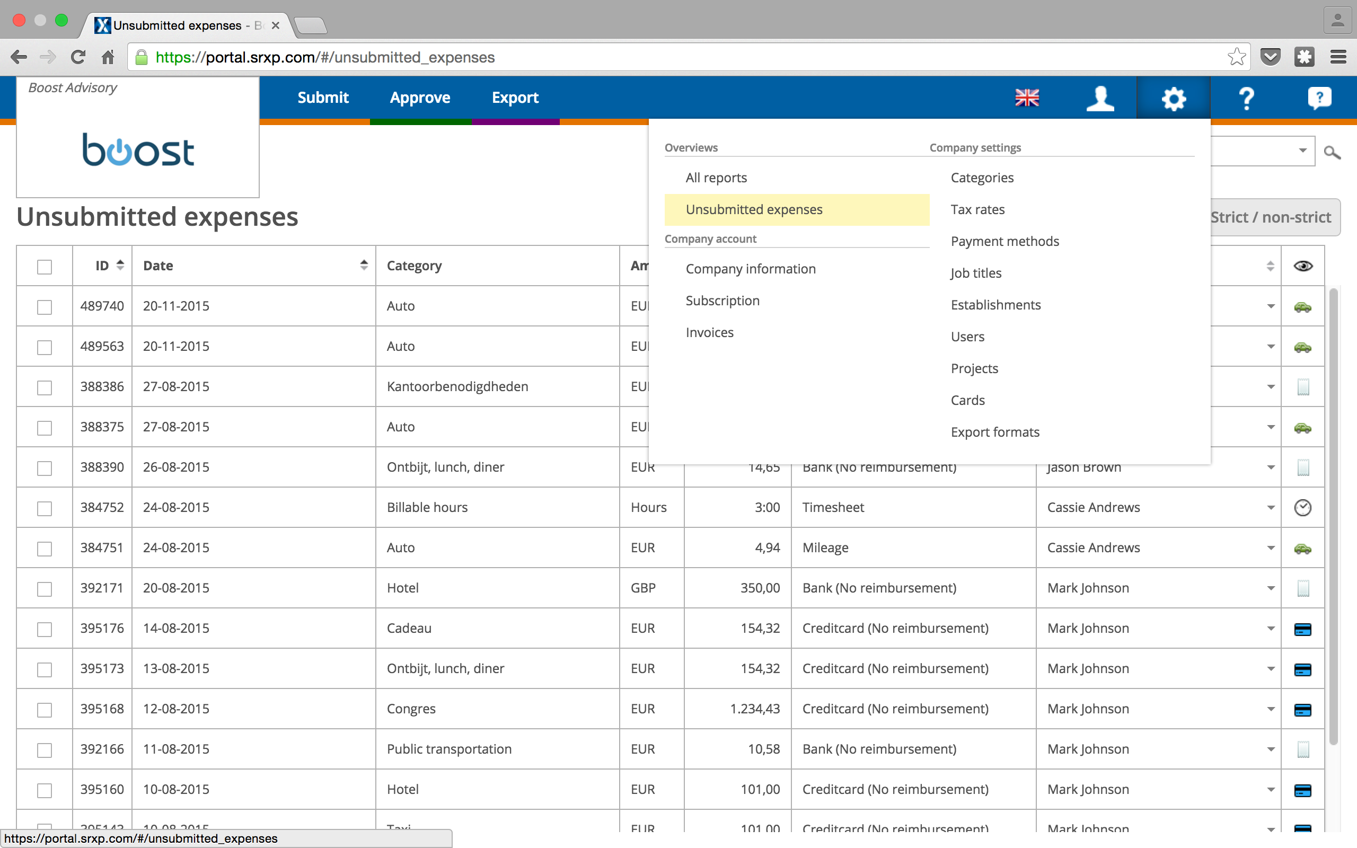Click the Boost Advisory logo
This screenshot has width=1357, height=848.
[138, 149]
